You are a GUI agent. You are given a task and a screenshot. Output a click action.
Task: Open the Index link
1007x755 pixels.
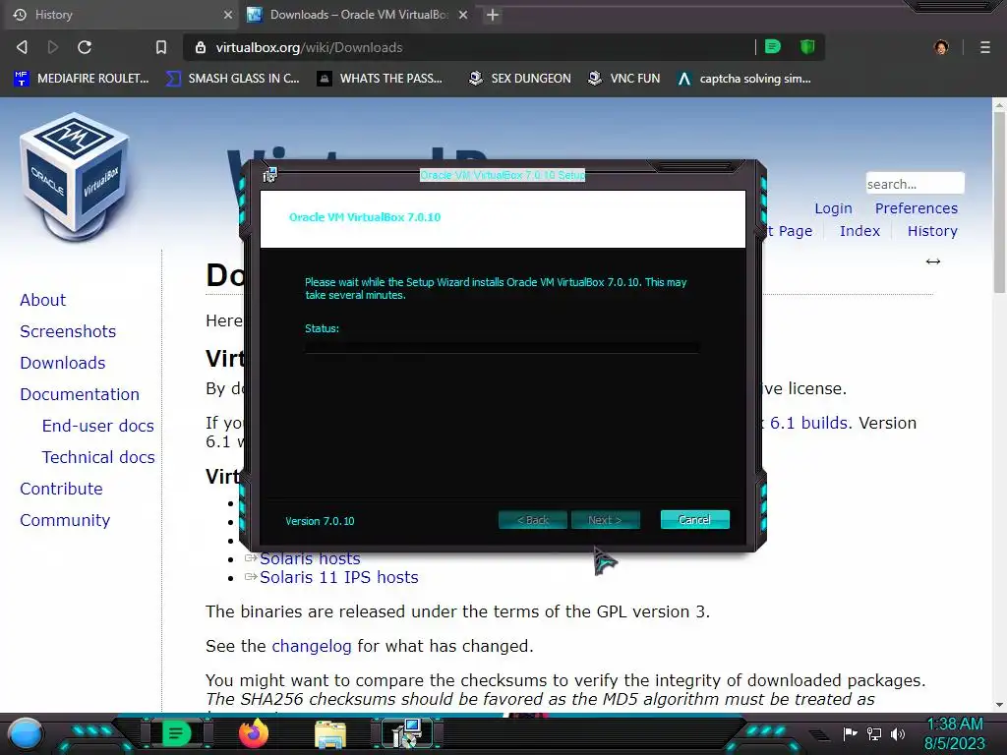point(859,231)
